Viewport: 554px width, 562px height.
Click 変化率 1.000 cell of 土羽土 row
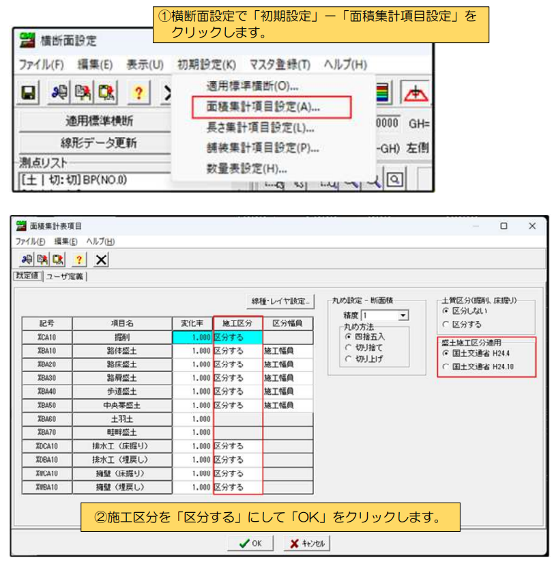[x=192, y=419]
